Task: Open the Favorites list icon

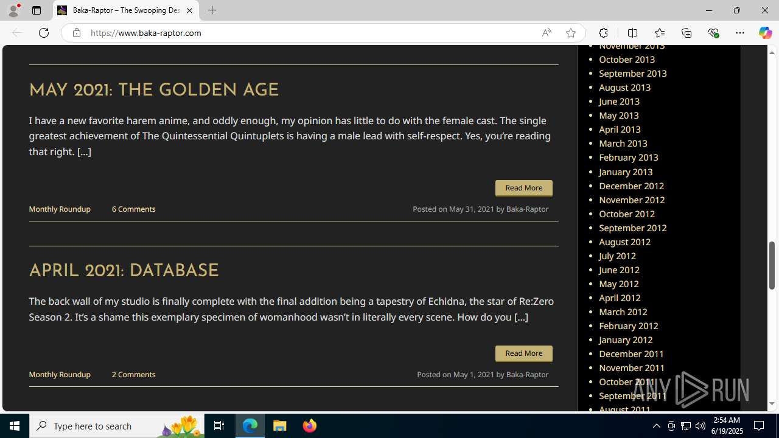Action: (x=659, y=33)
